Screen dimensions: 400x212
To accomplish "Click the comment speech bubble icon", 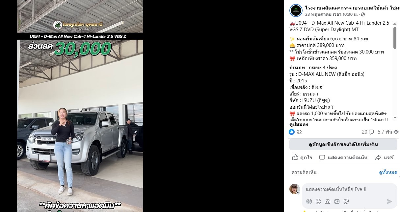I will 322,158.
